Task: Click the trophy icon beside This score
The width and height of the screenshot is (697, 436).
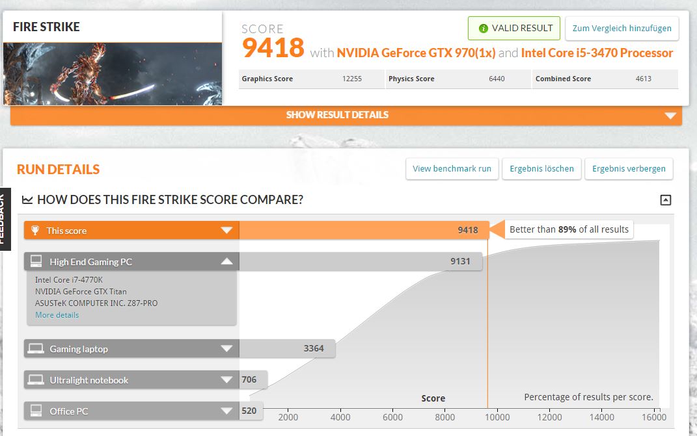Action: coord(35,231)
